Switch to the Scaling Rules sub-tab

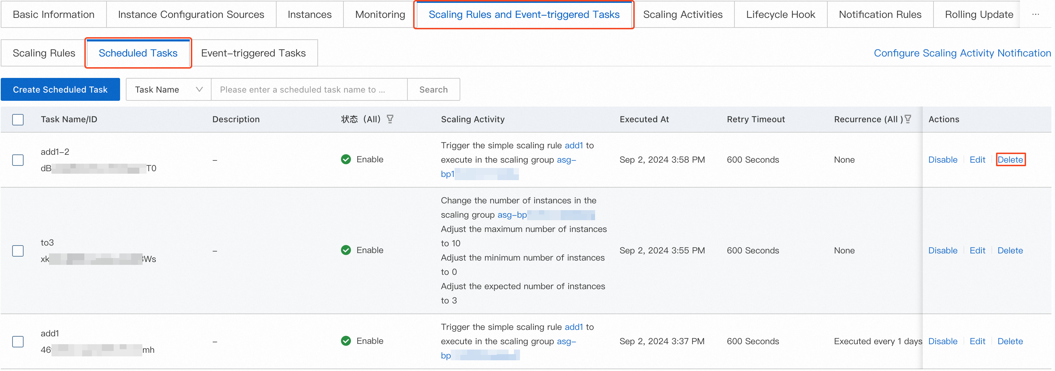[x=44, y=53]
